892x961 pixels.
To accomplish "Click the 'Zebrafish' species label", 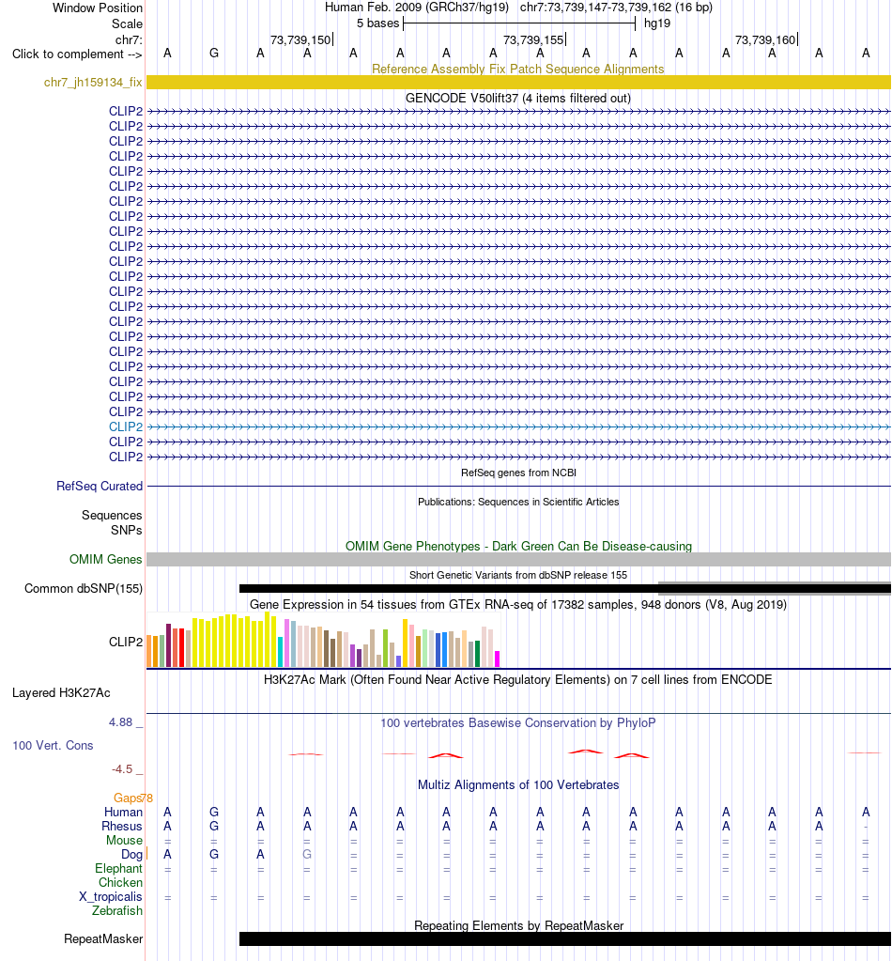I will coord(117,911).
